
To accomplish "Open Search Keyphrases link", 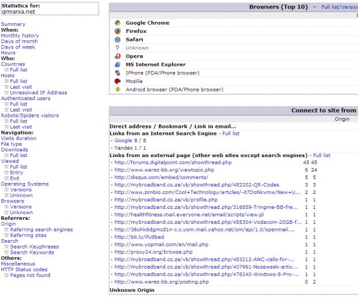I will 35,247.
